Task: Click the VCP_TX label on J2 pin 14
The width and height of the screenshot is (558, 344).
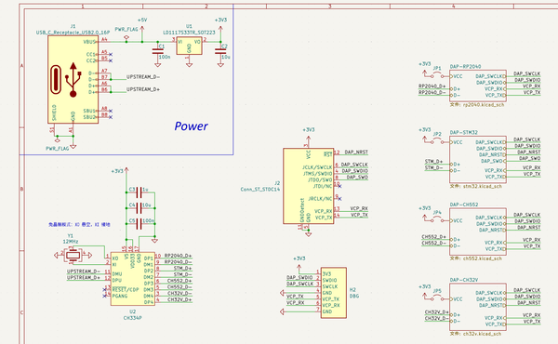Action: point(359,215)
